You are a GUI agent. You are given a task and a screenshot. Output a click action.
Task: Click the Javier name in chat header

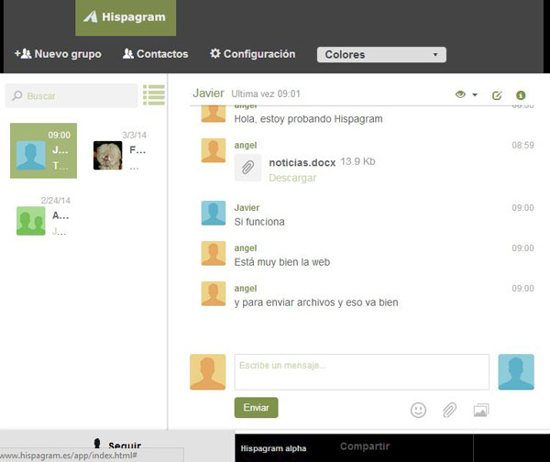[x=208, y=93]
